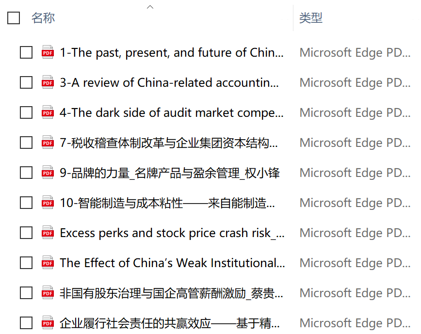Screen dimensions: 421x334
Task: Click PDF icon of '3-A review of China-related' file
Action: point(48,82)
